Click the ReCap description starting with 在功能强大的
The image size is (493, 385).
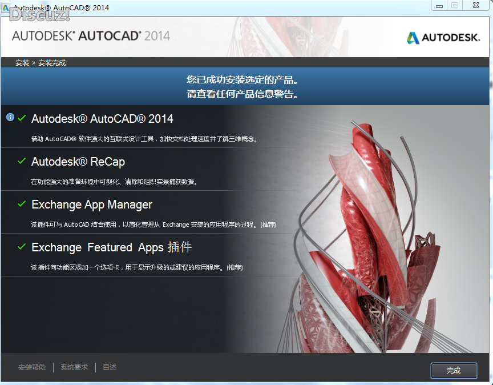click(x=114, y=182)
